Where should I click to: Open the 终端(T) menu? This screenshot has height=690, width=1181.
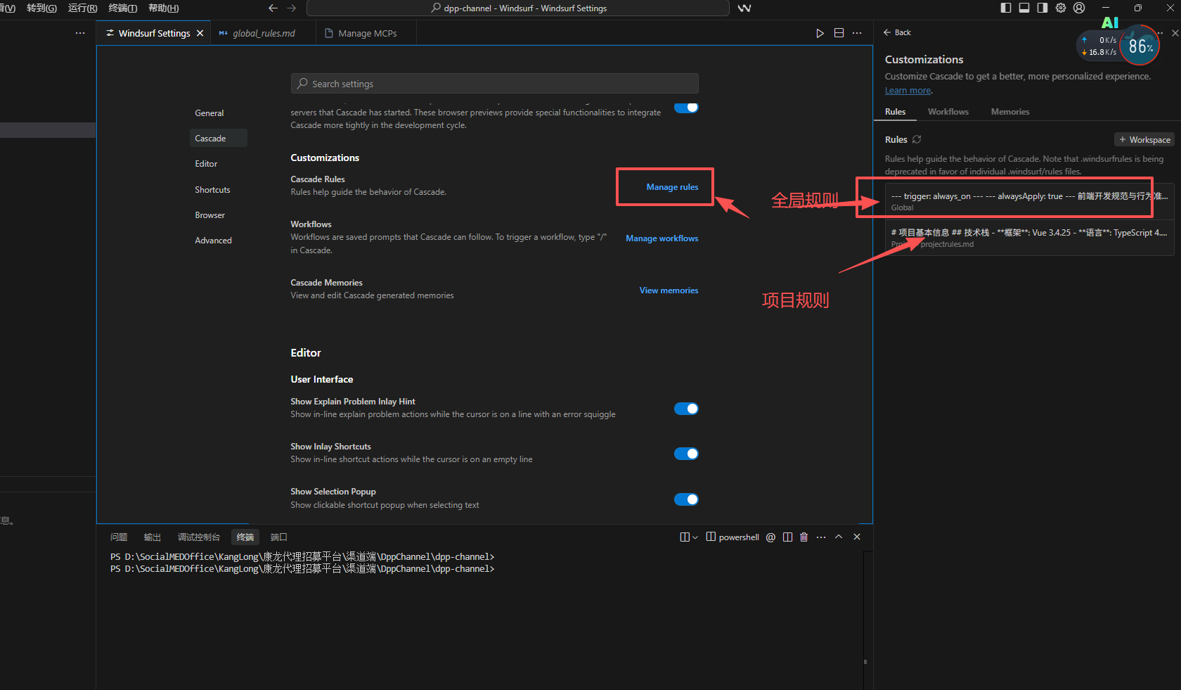point(123,8)
